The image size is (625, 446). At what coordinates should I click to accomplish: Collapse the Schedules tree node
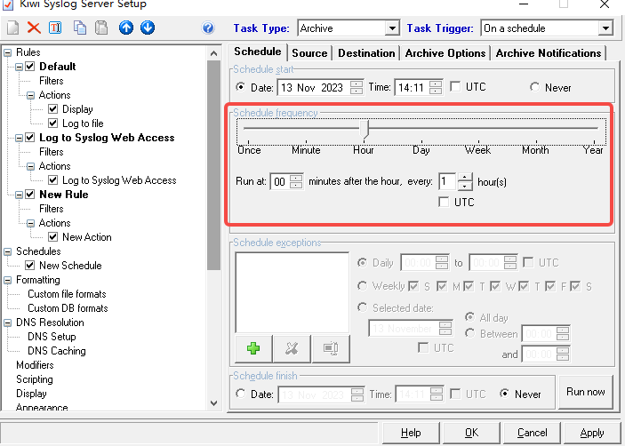[8, 251]
